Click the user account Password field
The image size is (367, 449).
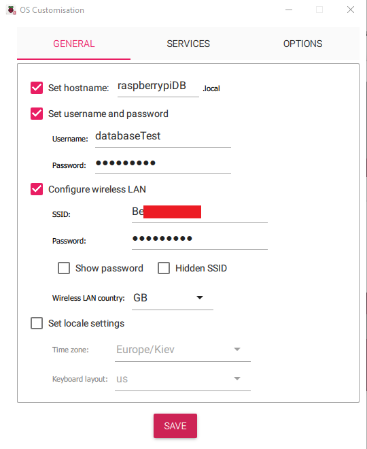click(x=162, y=164)
